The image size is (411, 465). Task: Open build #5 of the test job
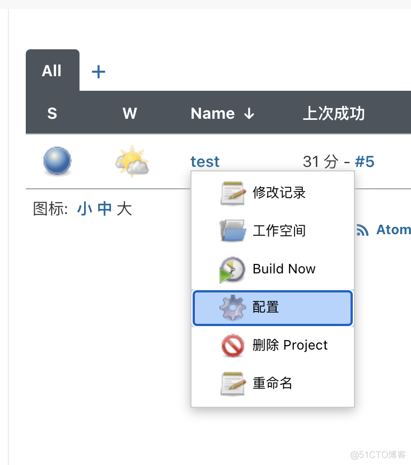(x=365, y=161)
